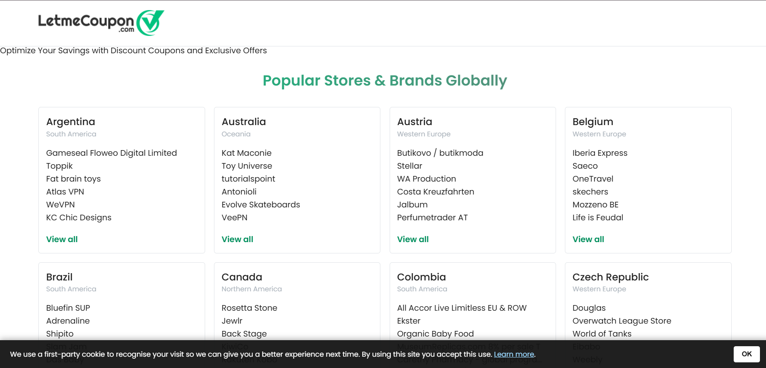Open Overwatch League Store link

[622, 321]
